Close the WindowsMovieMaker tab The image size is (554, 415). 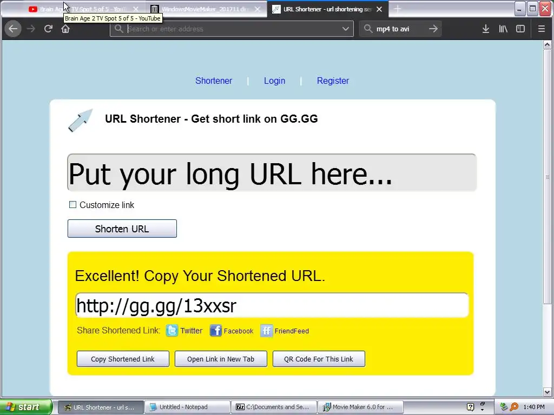click(257, 9)
